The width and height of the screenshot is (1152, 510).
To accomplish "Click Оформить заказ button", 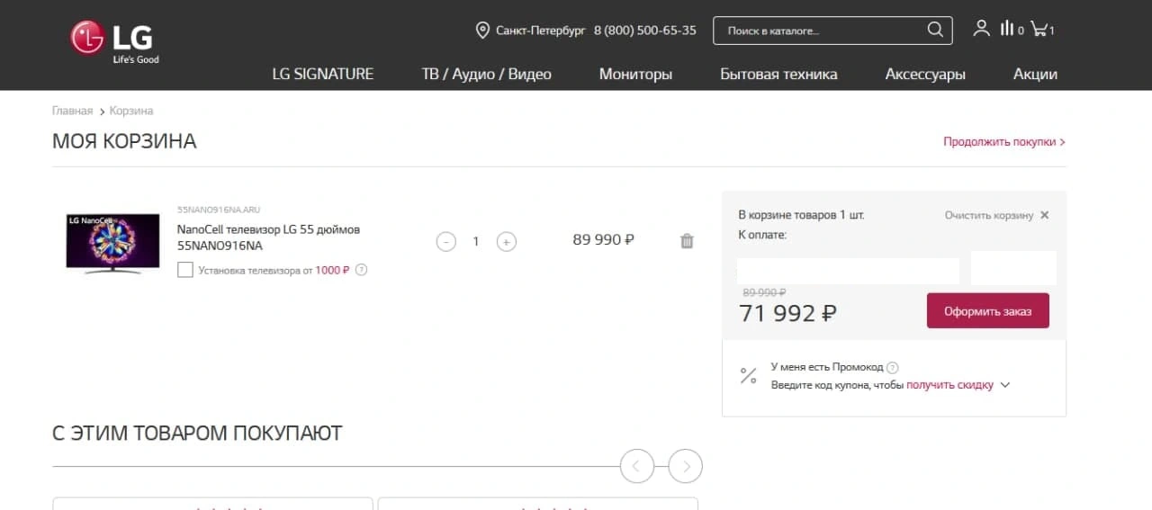I will (988, 310).
